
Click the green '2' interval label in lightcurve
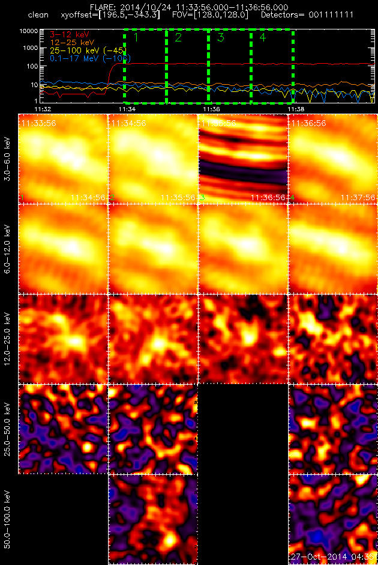[178, 37]
